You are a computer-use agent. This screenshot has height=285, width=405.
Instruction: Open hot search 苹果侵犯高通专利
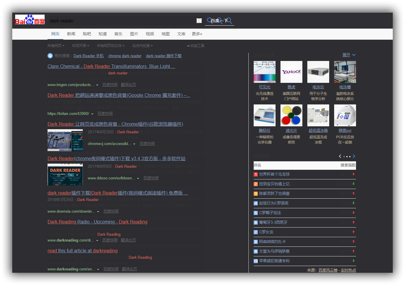[x=274, y=261]
